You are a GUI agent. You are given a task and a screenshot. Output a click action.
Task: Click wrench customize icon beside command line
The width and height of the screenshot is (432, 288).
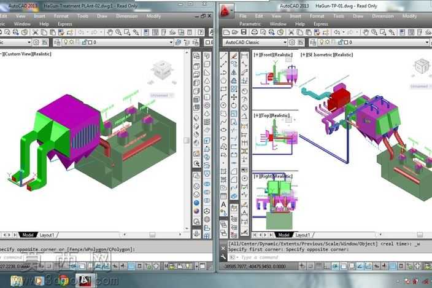pos(223,257)
